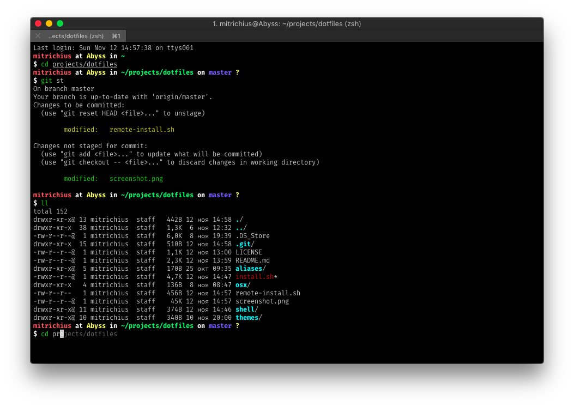Click the 'git reset HEAD' hint line
The width and height of the screenshot is (574, 407).
pos(123,113)
